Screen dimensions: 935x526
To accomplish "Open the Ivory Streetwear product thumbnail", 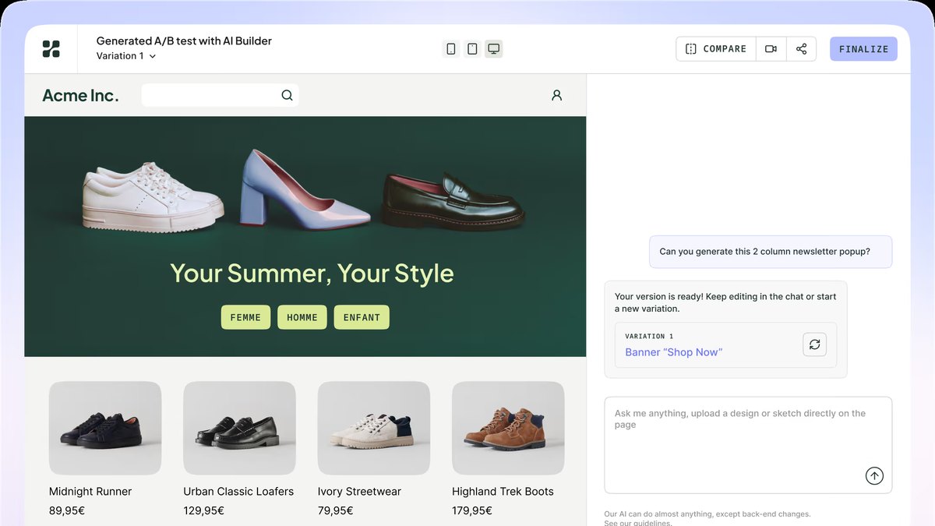I will [374, 428].
